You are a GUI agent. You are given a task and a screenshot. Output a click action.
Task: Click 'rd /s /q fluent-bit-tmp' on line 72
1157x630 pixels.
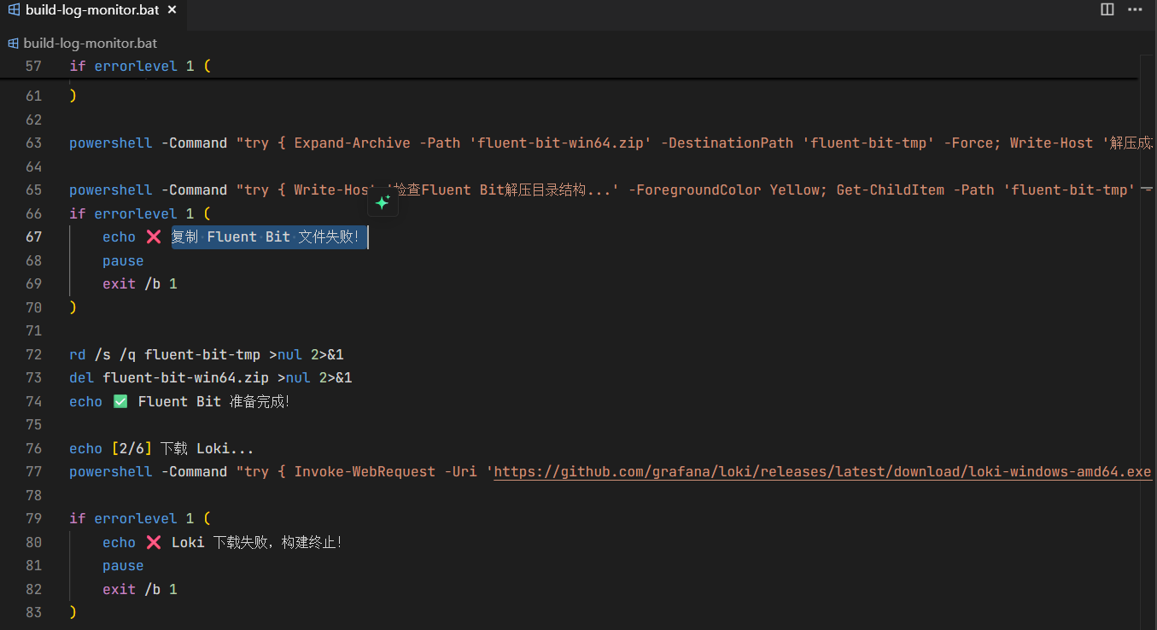coord(165,354)
